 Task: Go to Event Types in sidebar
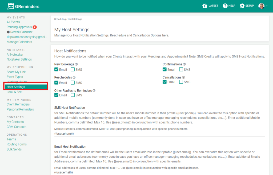(15, 77)
